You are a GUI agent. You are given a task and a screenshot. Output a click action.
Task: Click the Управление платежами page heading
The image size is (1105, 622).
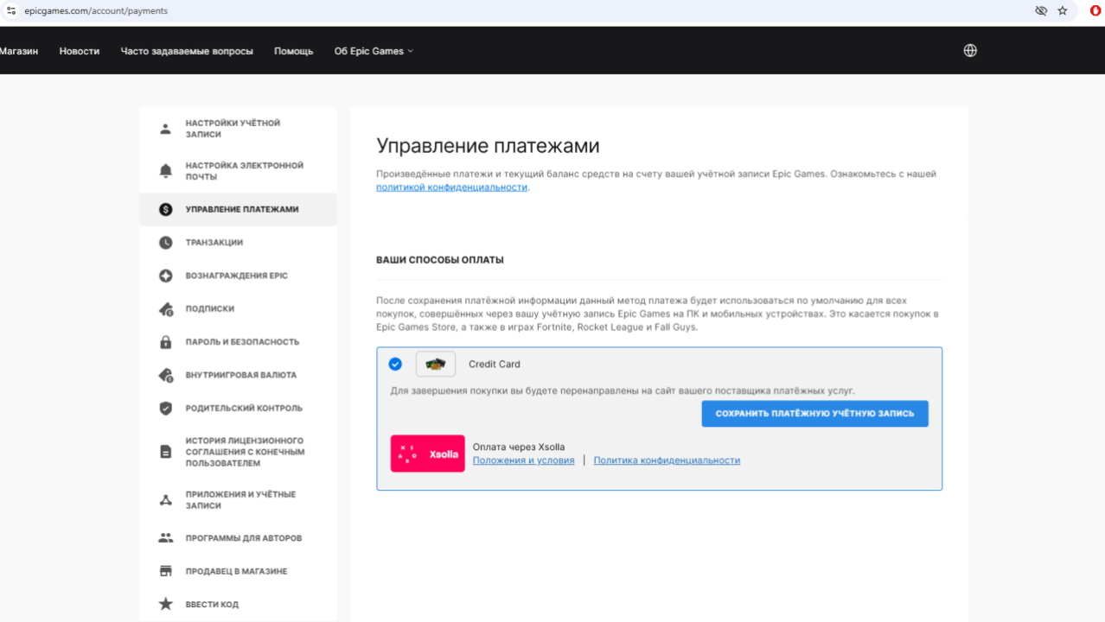(488, 146)
